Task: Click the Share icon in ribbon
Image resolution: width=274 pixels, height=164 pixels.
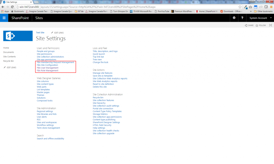Action: pos(249,25)
